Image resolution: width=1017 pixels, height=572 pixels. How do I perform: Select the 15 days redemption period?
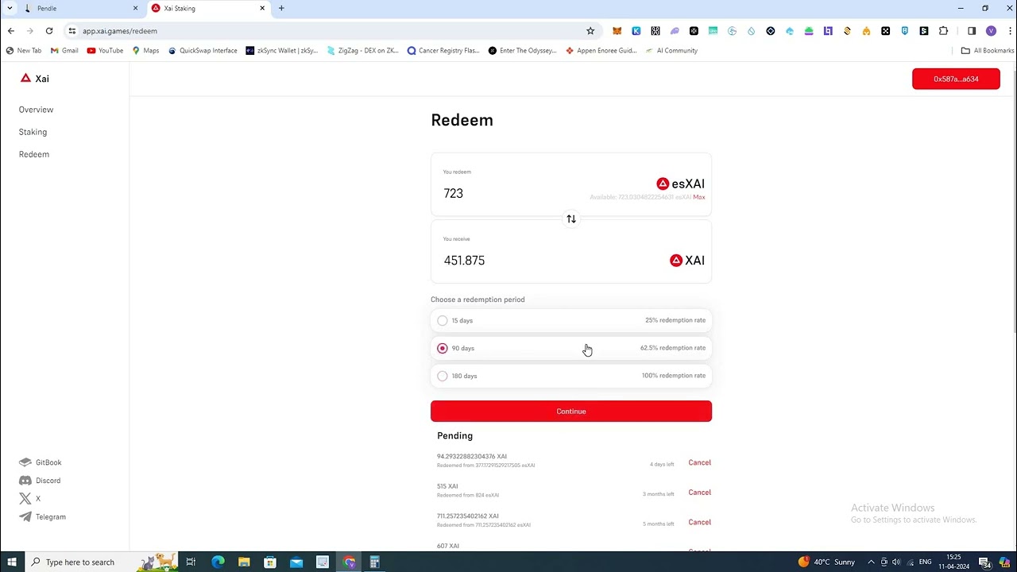click(x=570, y=320)
